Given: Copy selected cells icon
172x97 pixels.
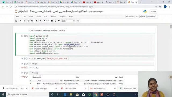Looking at the screenshot, I should point(28,21).
